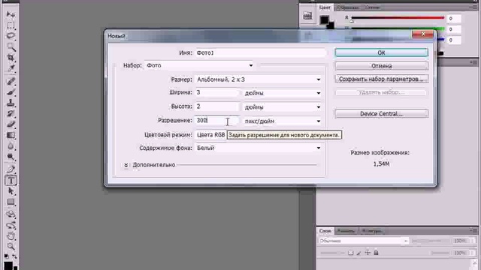Switch to the Образцы swatches tab

click(347, 7)
